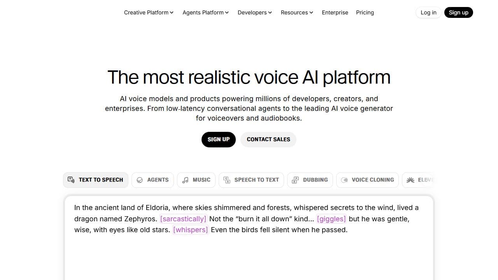This screenshot has width=498, height=280.
Task: Select the Text to Speech mode icon
Action: pyautogui.click(x=71, y=180)
